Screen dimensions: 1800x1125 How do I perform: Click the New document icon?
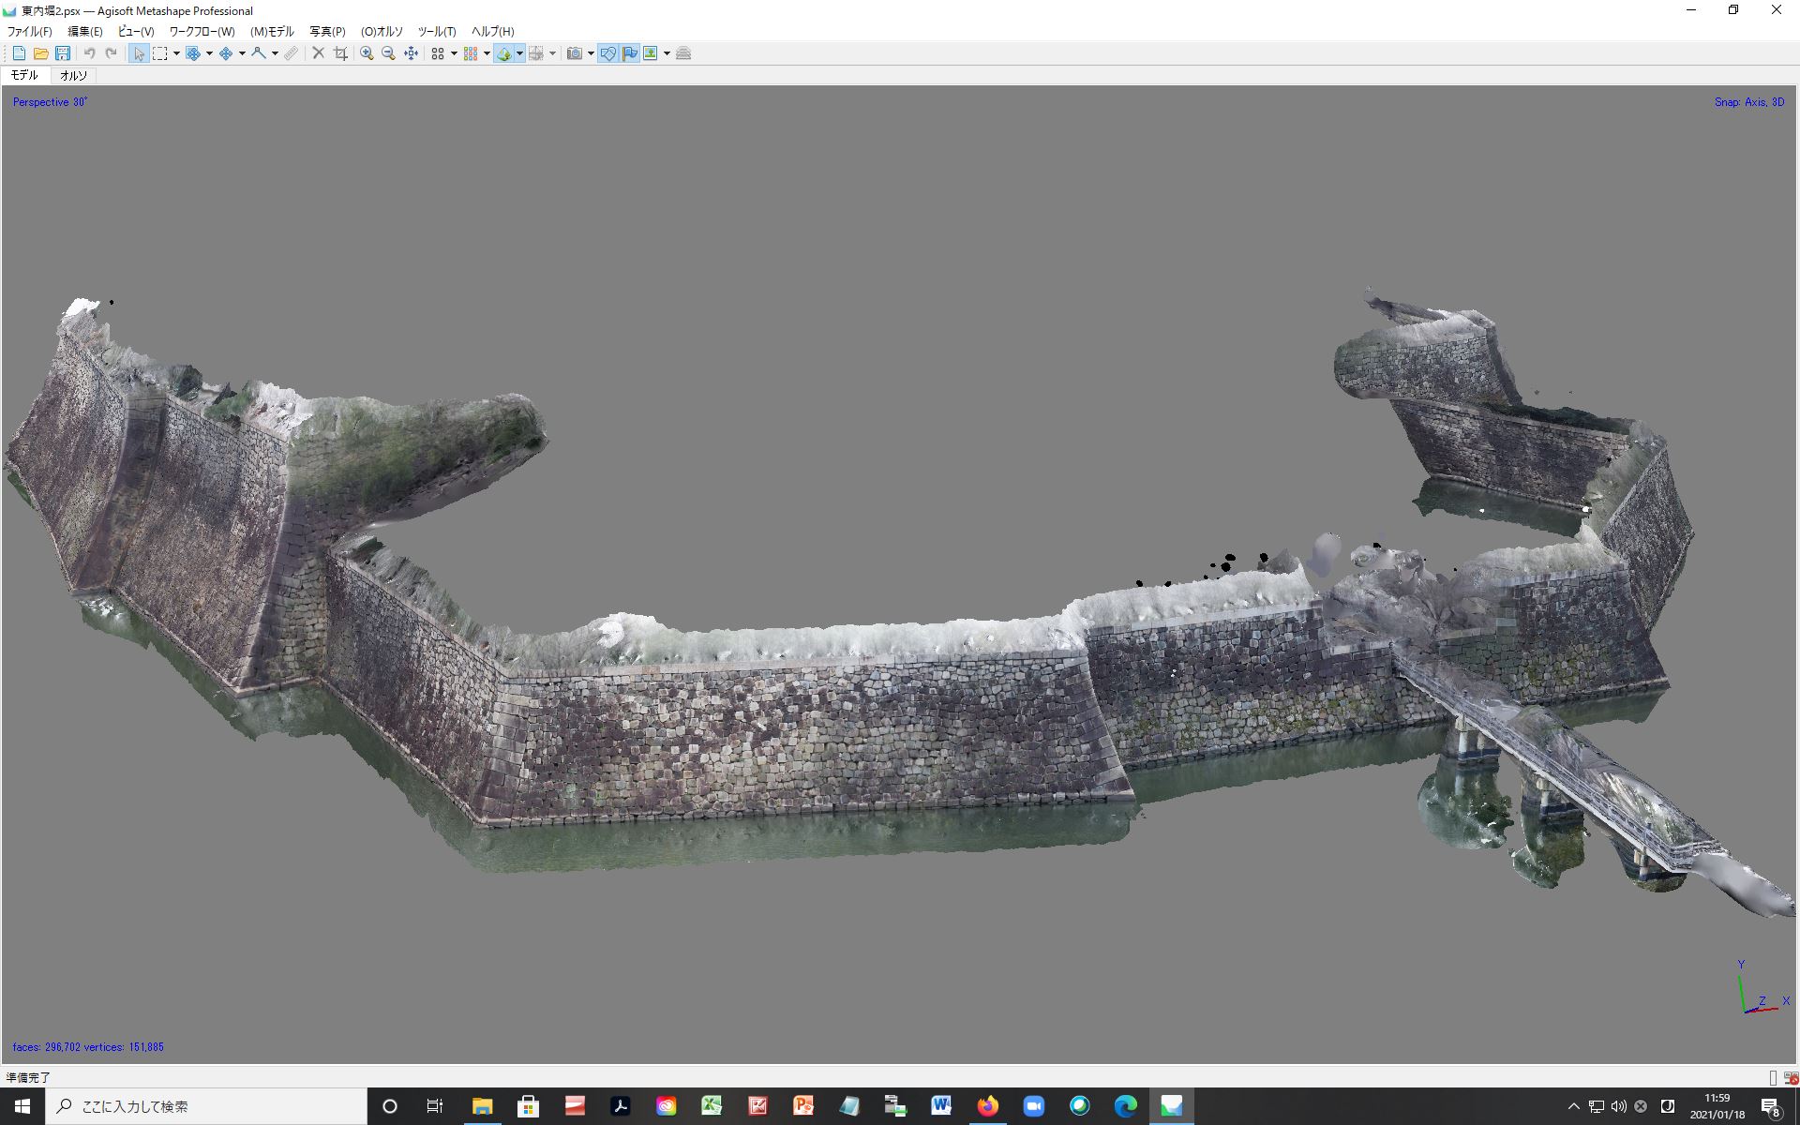click(19, 53)
